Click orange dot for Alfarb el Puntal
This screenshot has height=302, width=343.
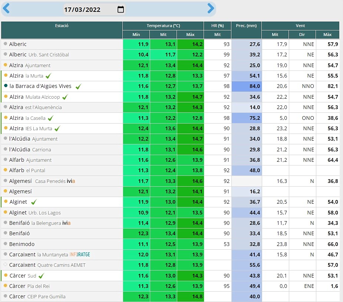[x=6, y=170]
